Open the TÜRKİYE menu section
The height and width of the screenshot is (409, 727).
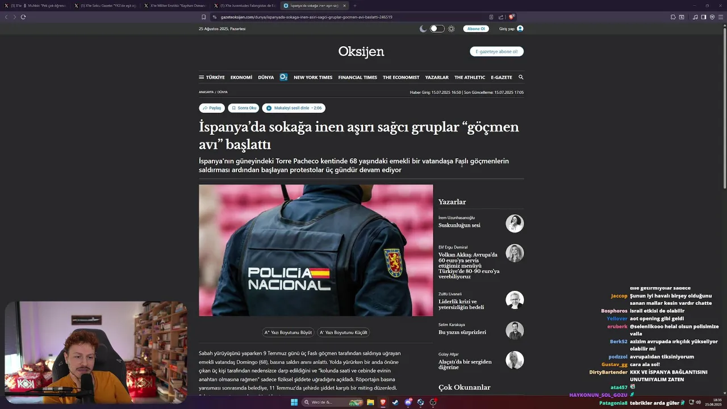coord(215,77)
